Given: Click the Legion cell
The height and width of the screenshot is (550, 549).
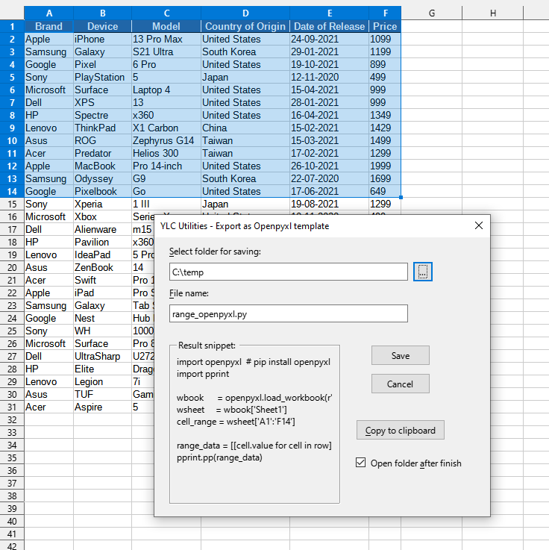Looking at the screenshot, I should [x=102, y=381].
